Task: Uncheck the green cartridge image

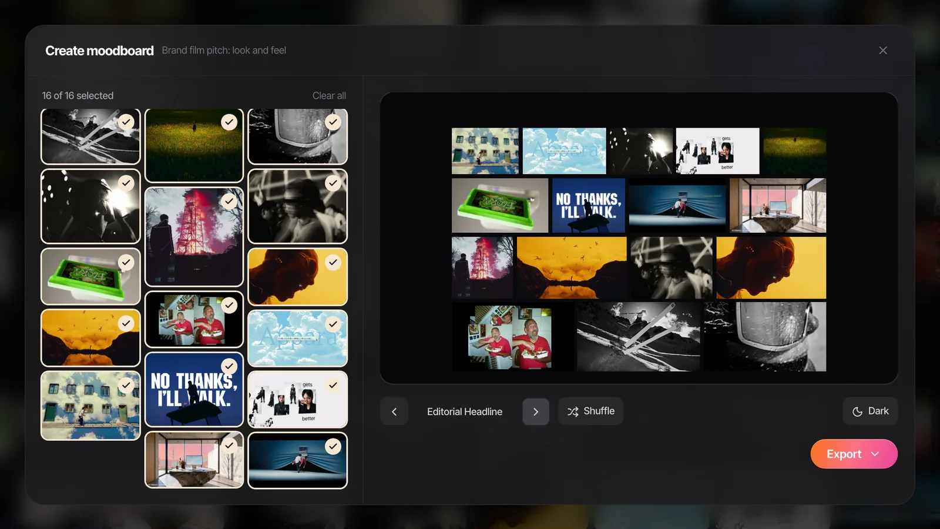Action: [126, 262]
